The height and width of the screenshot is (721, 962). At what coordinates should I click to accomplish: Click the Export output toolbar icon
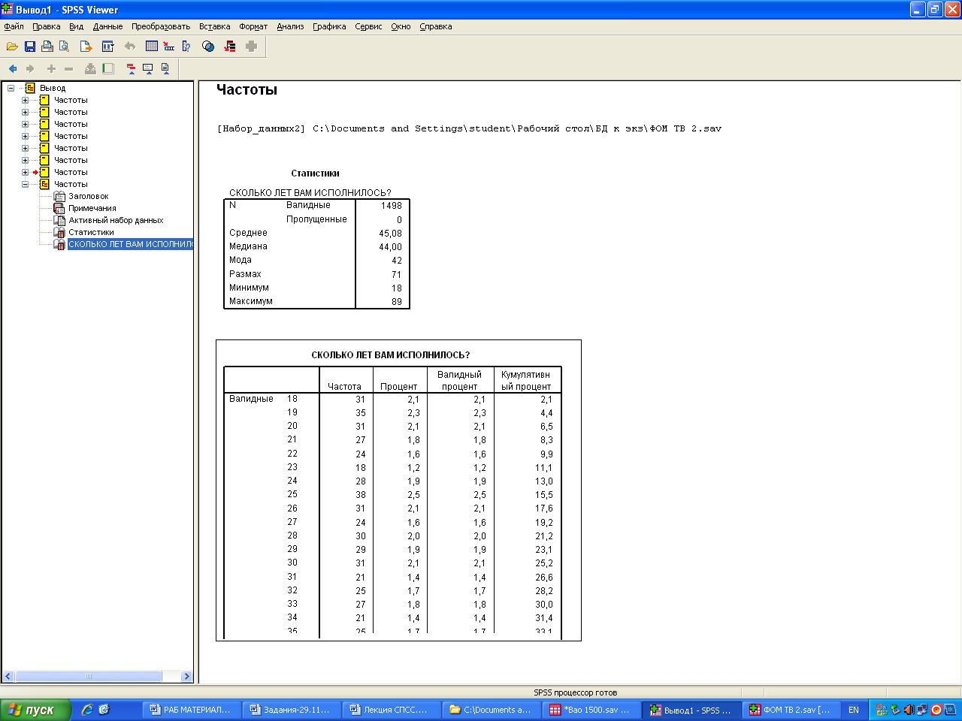(86, 47)
